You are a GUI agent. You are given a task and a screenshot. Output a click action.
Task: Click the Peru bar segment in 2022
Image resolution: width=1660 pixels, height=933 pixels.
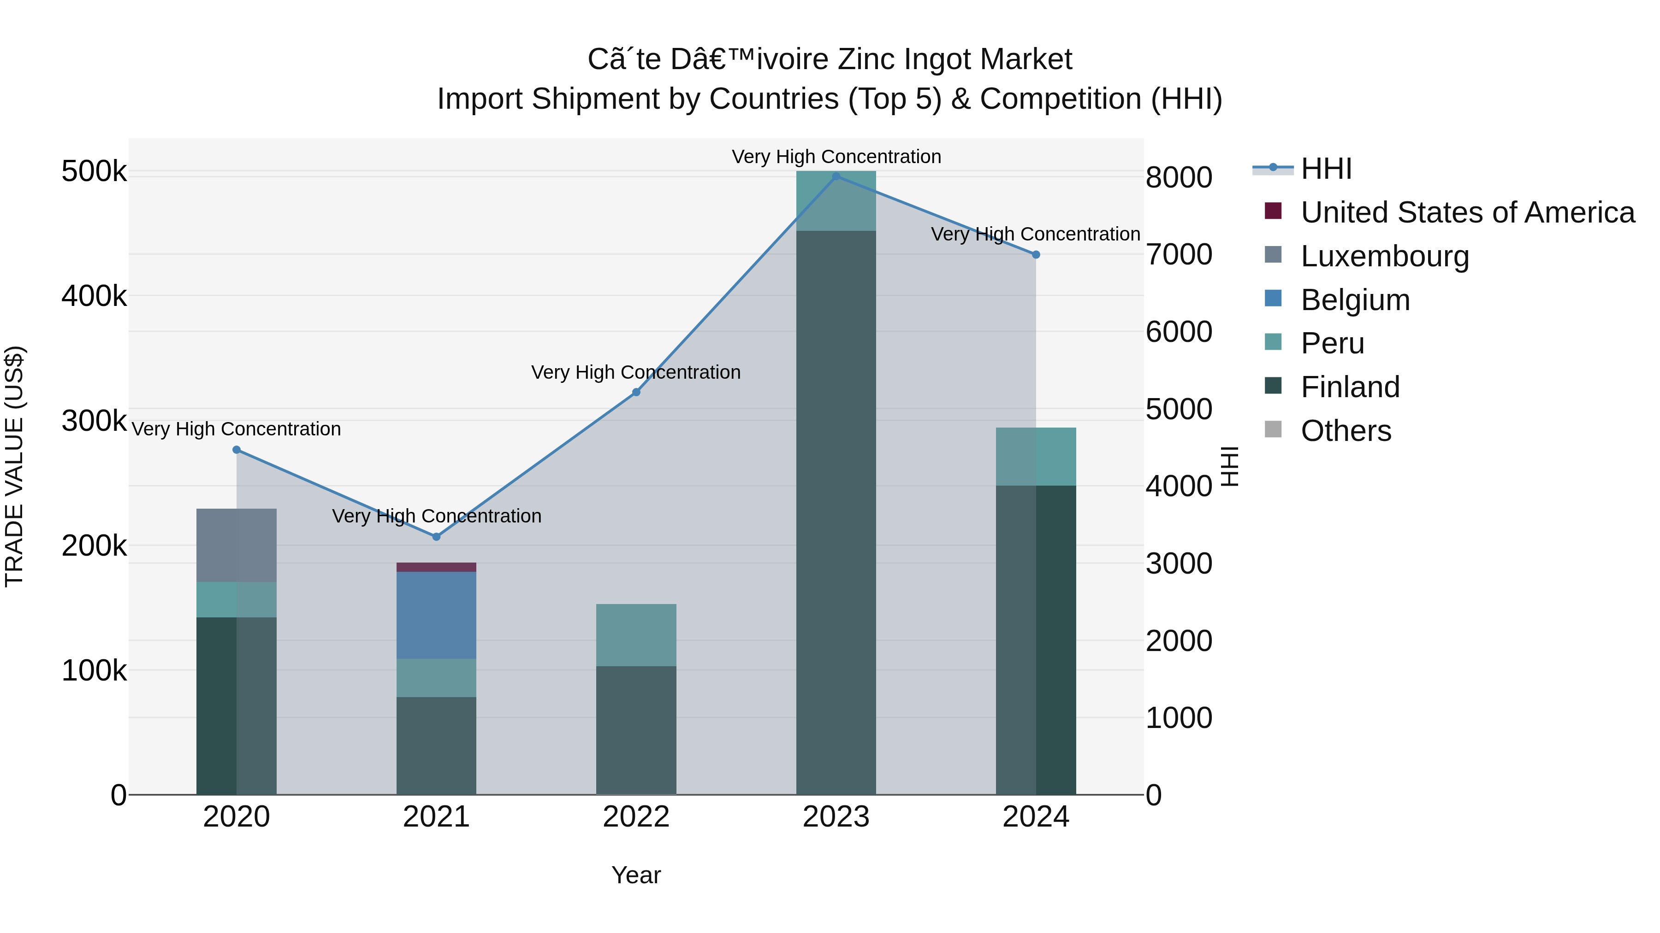[636, 635]
